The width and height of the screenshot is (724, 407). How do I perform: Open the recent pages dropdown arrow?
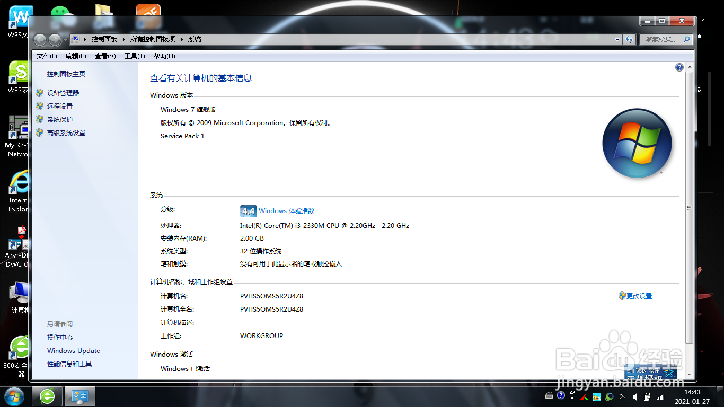pyautogui.click(x=65, y=40)
